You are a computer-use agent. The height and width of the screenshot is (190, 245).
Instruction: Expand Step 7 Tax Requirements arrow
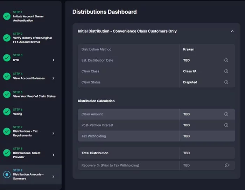click(53, 133)
